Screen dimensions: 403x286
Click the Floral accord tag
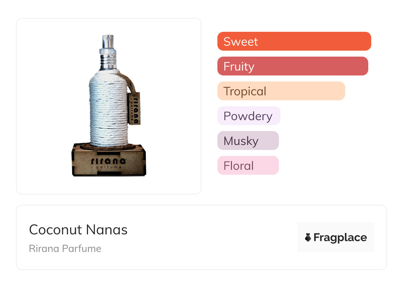click(248, 166)
